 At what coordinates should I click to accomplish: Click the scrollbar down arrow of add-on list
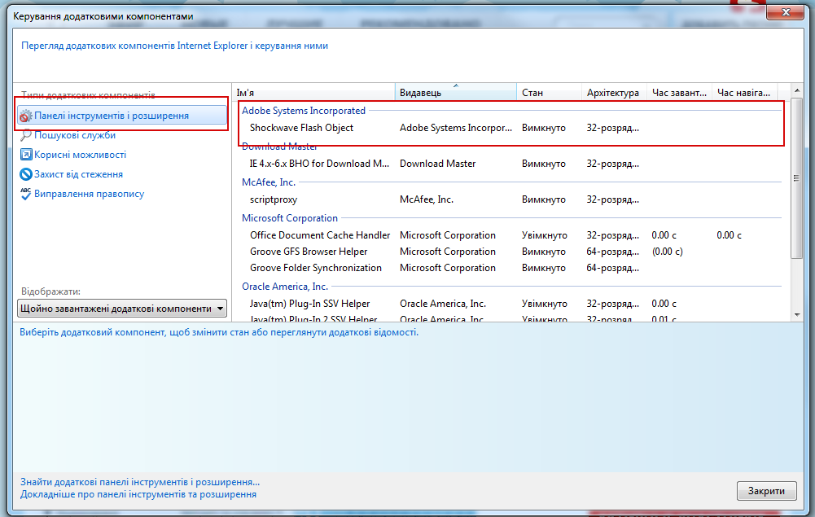point(797,315)
